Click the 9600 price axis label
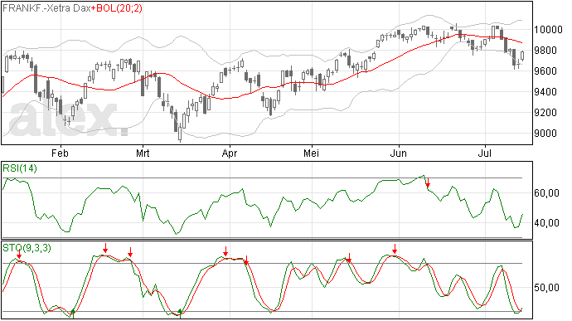 click(x=545, y=71)
